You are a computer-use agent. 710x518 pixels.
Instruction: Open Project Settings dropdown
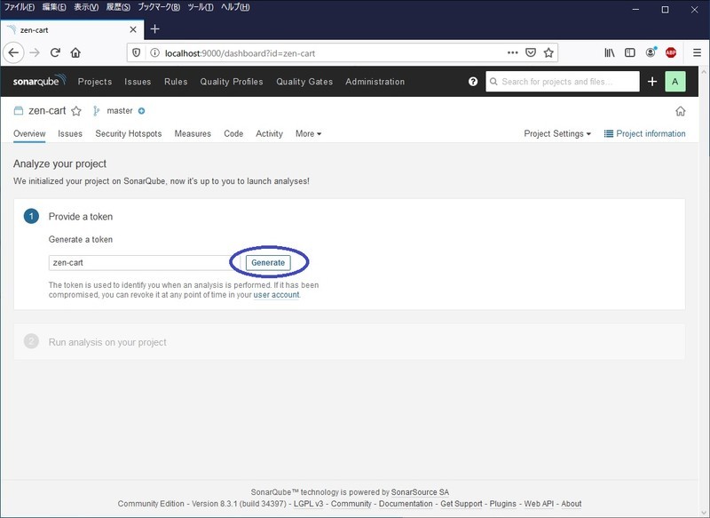click(557, 133)
